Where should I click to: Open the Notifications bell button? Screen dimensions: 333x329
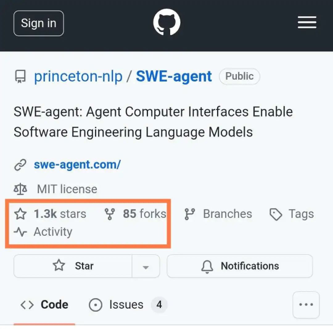(240, 266)
